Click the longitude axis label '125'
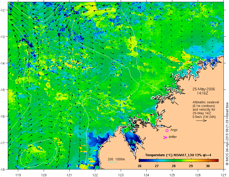229x177 pixels. 172,175
